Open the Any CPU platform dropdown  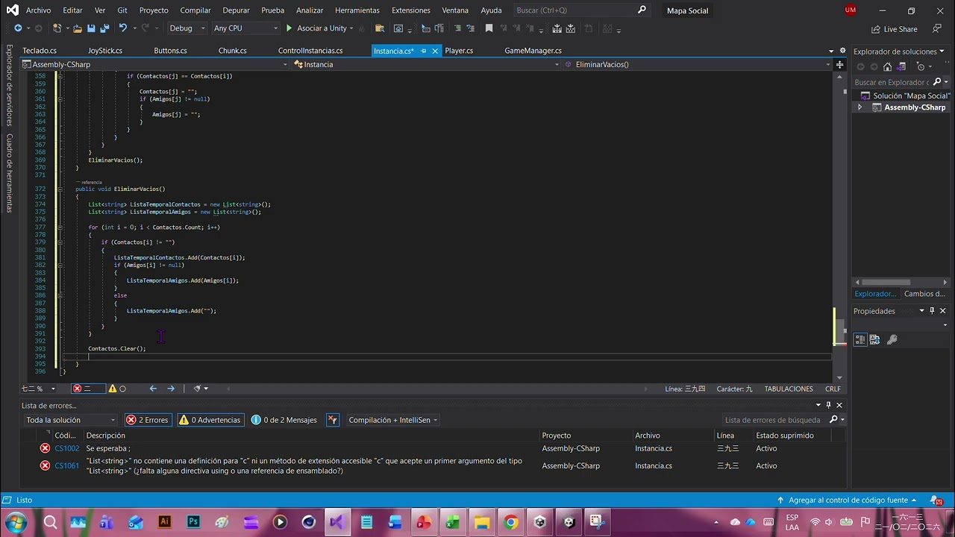coord(245,28)
